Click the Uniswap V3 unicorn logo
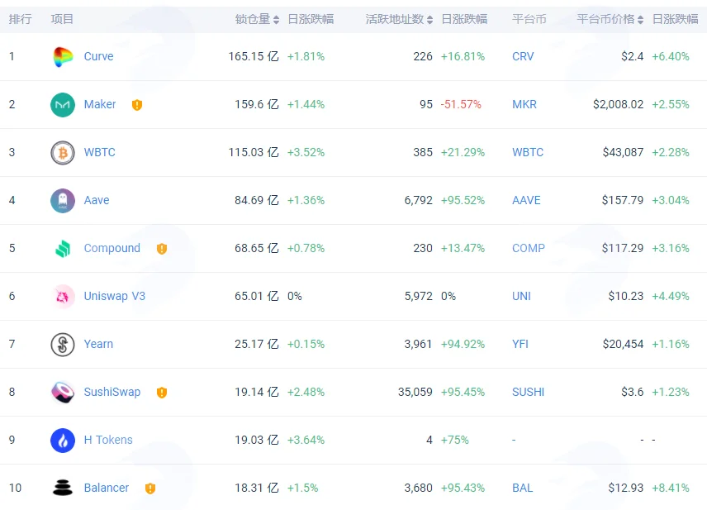707x510 pixels. click(63, 297)
